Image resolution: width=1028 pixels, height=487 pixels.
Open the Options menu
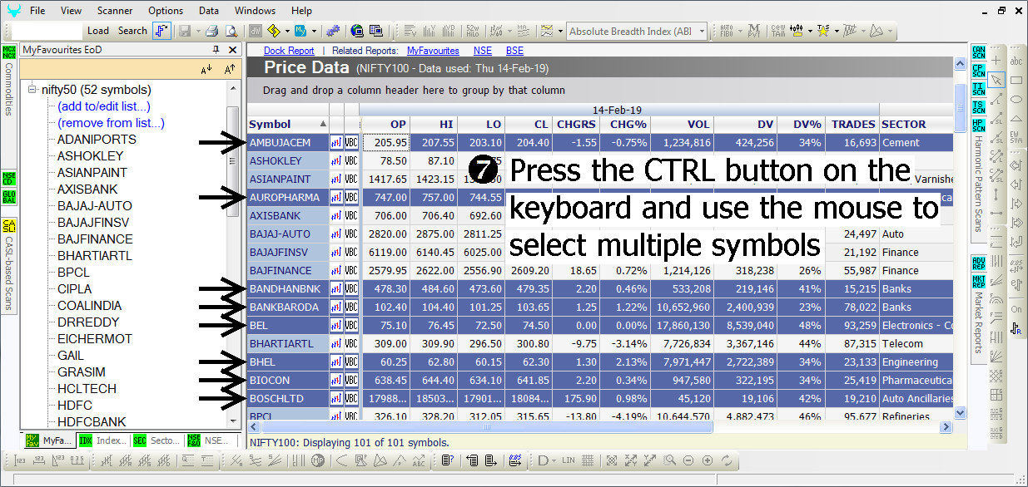(x=166, y=11)
